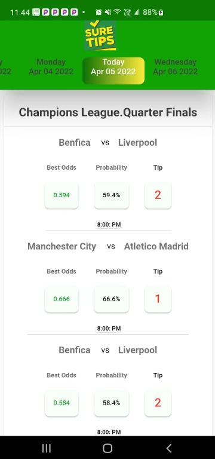Tap the 0.594 best odds box
The width and height of the screenshot is (215, 459).
pos(62,195)
